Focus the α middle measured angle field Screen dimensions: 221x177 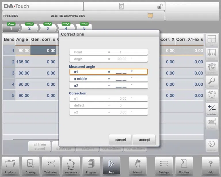click(x=108, y=79)
